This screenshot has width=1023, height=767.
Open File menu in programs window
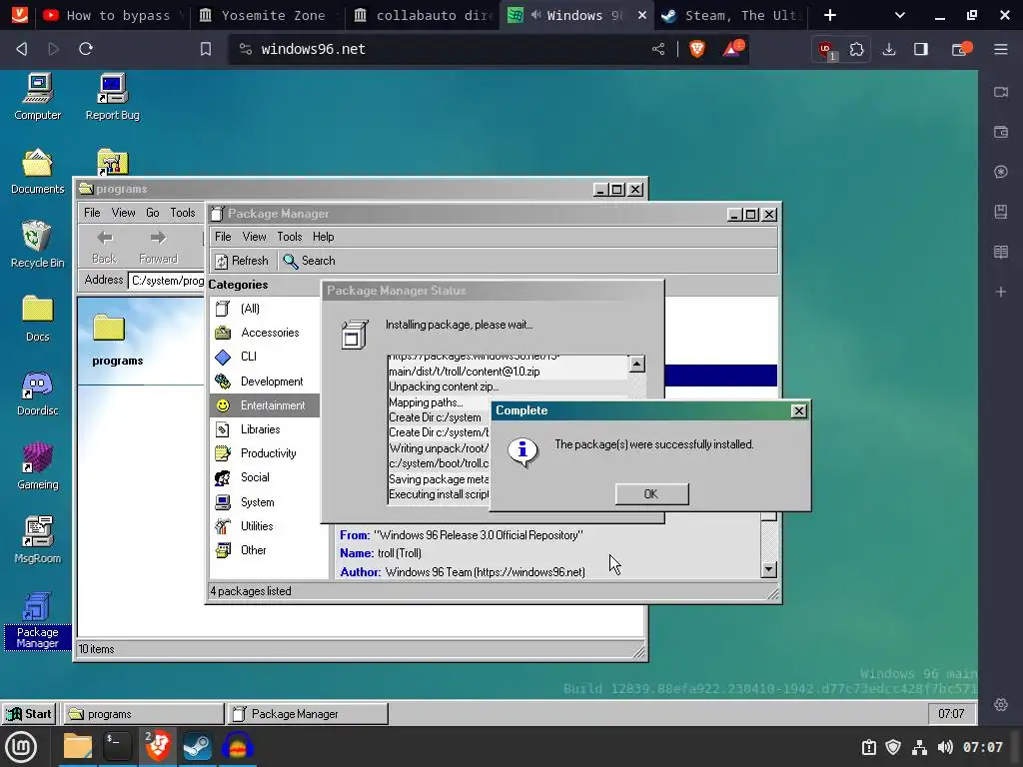point(92,213)
